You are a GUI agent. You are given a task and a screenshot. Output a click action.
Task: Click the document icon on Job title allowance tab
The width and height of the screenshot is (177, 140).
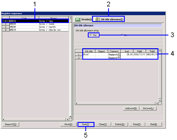(97, 19)
